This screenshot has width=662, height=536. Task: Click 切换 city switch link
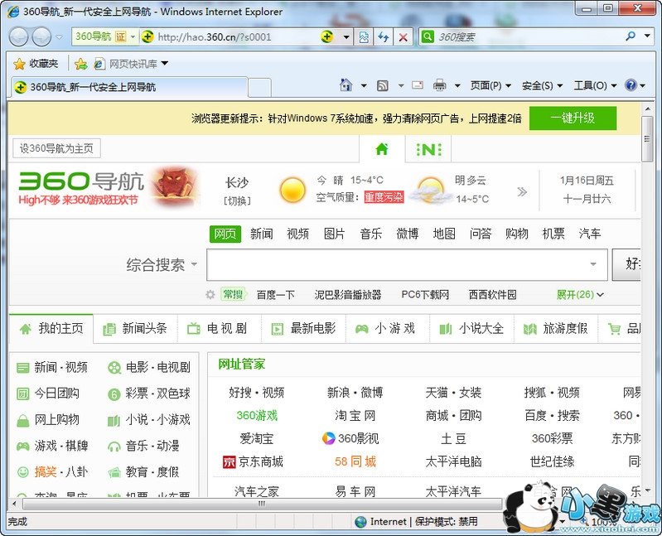pyautogui.click(x=237, y=200)
